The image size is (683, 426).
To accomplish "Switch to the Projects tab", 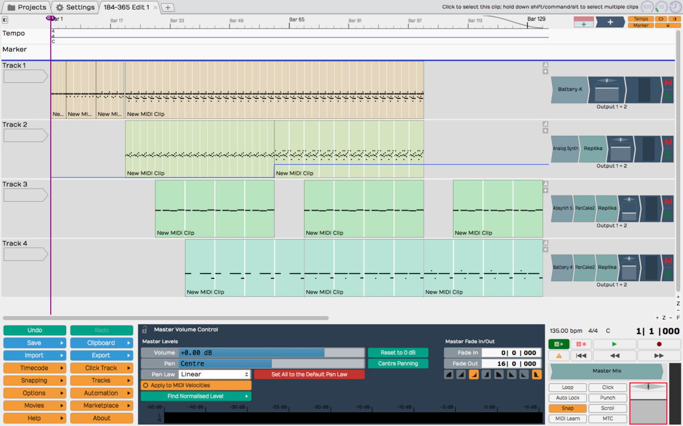I will 27,7.
